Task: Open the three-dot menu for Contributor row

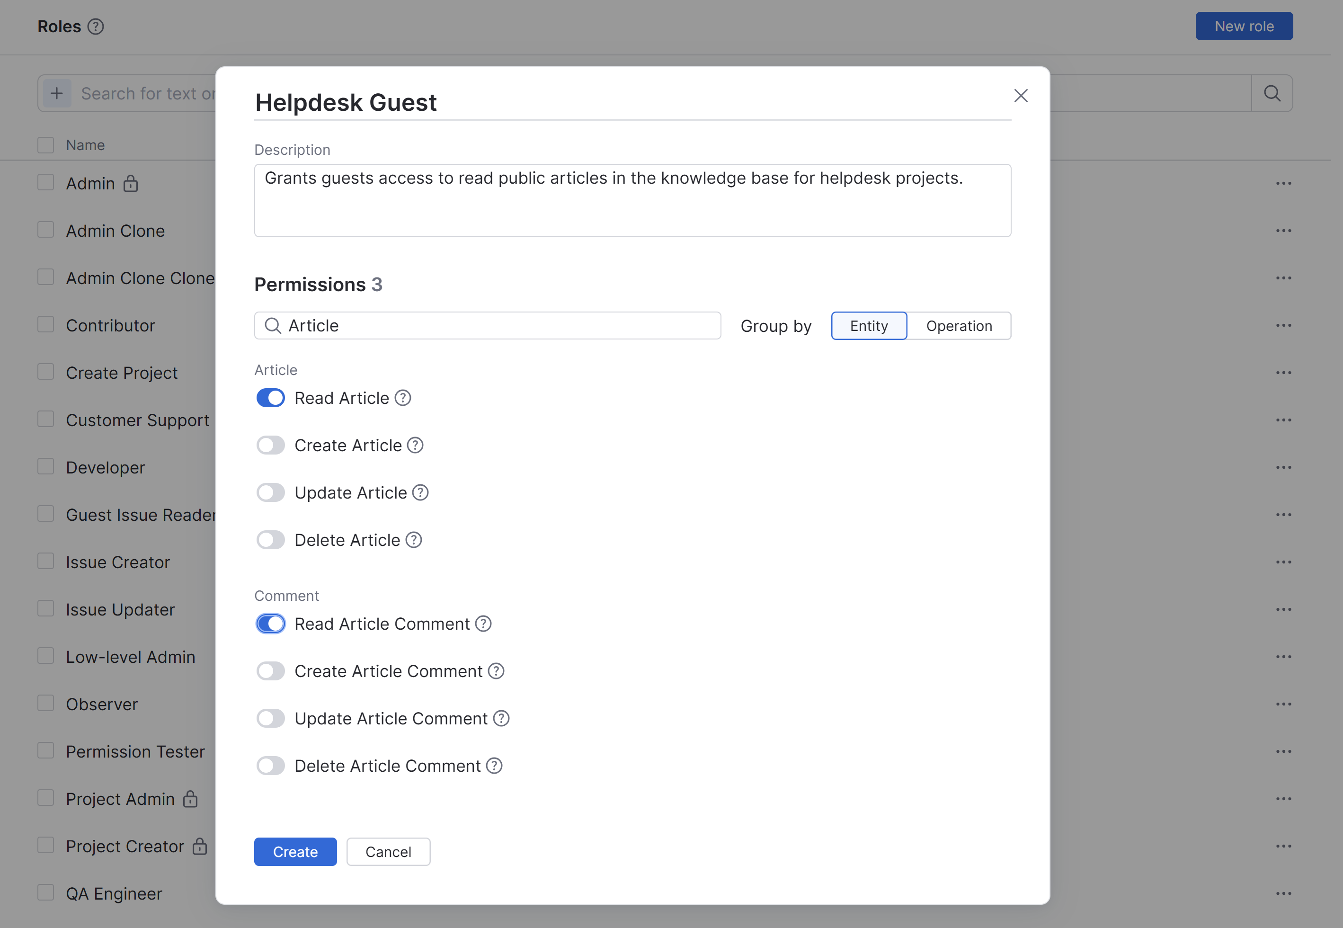Action: (1284, 326)
